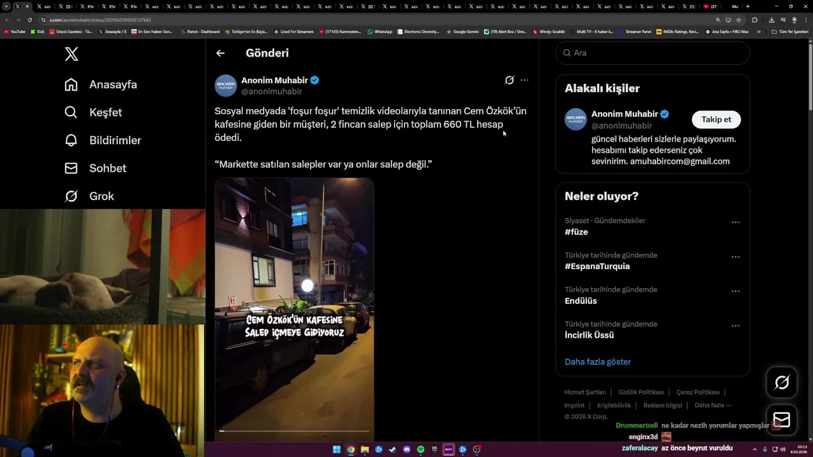The height and width of the screenshot is (457, 813).
Task: Open the YouTube bookmark
Action: pos(15,31)
